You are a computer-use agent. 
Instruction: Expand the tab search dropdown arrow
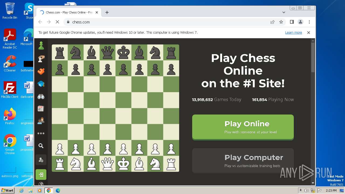(284, 12)
